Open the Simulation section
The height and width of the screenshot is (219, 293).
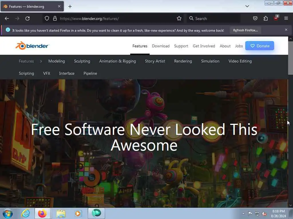(x=210, y=61)
